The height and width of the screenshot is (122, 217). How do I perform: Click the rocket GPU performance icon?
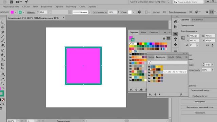[x=26, y=2]
